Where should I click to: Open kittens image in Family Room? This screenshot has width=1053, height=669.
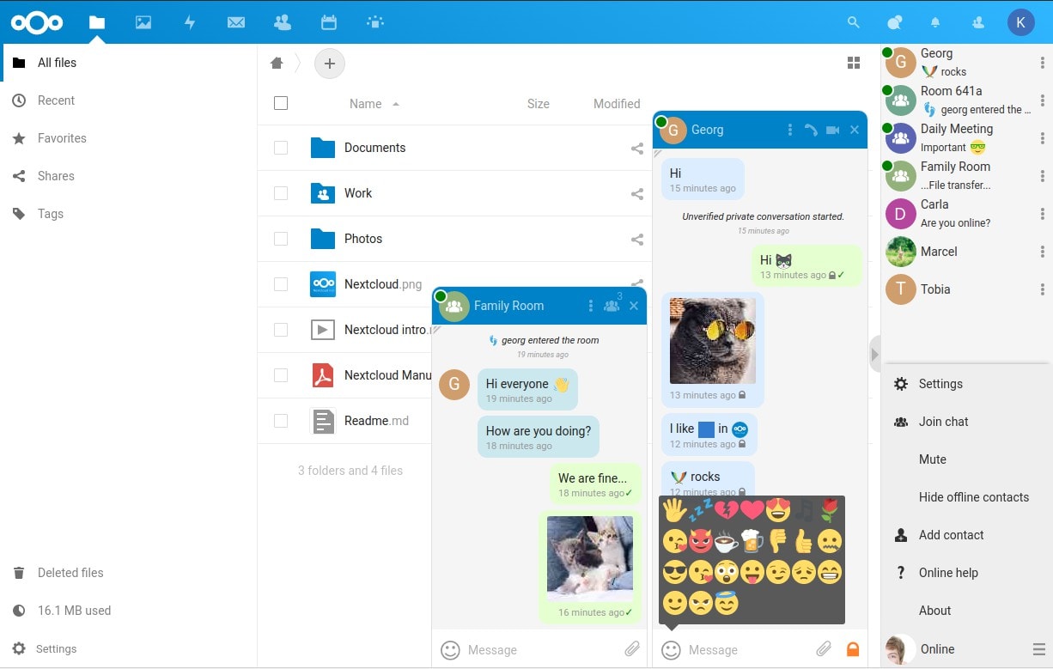pyautogui.click(x=590, y=557)
